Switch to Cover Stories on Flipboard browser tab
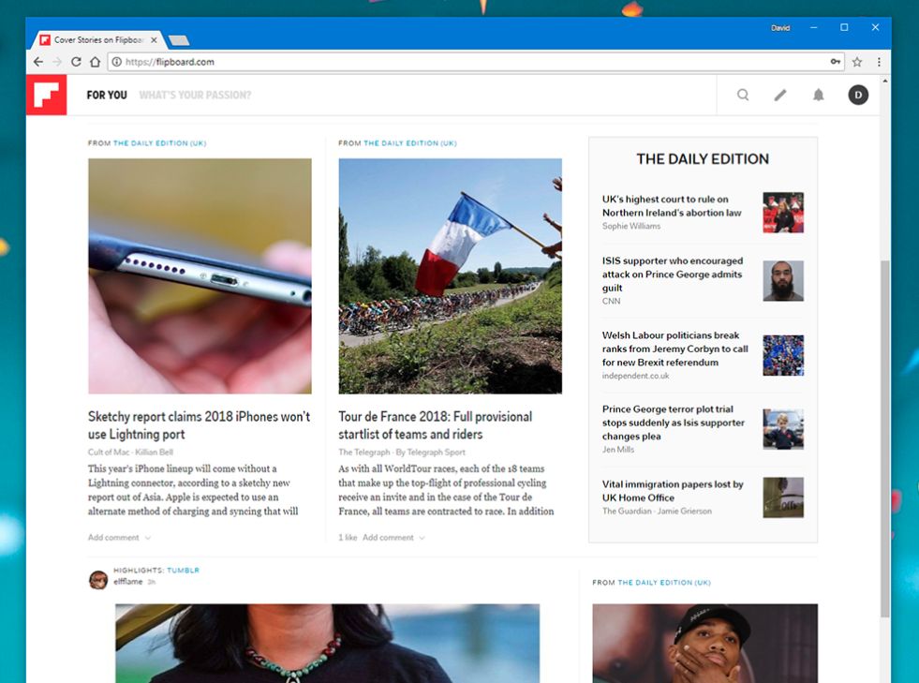The image size is (919, 683). 98,40
